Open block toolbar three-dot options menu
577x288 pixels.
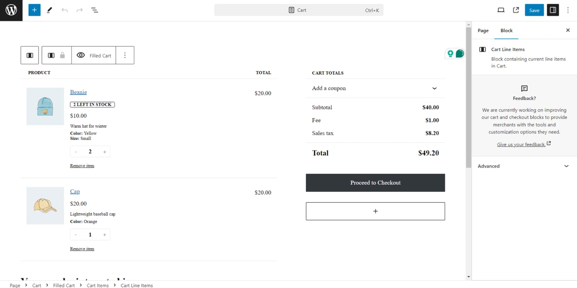(x=125, y=55)
